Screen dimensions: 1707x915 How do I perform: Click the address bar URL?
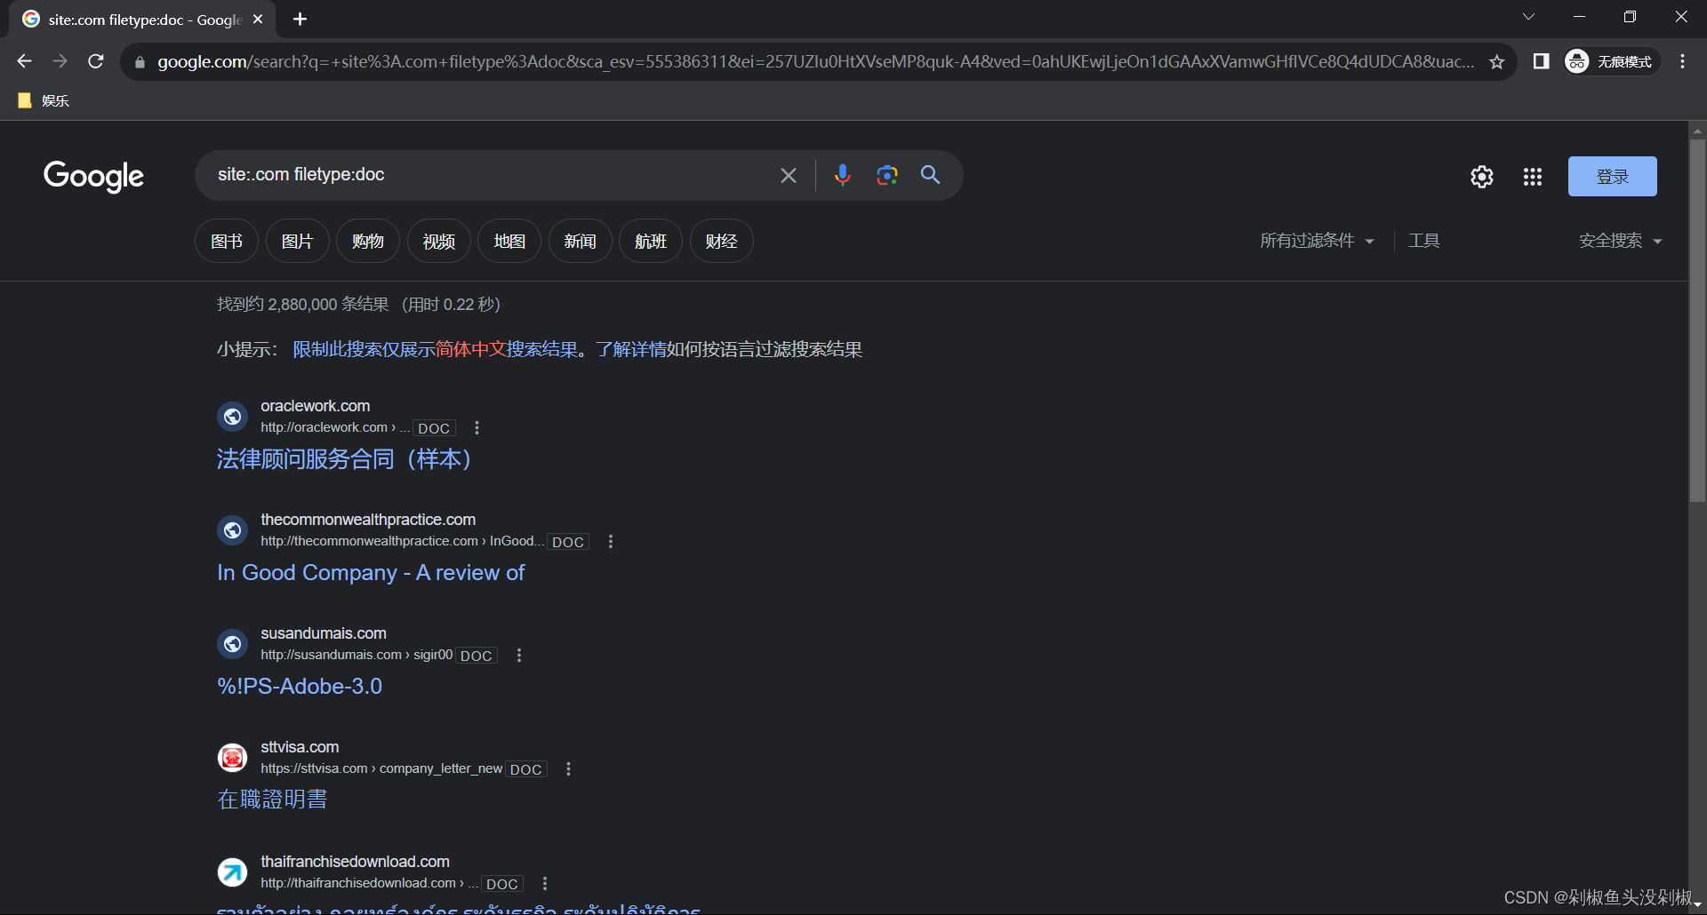[x=815, y=61]
